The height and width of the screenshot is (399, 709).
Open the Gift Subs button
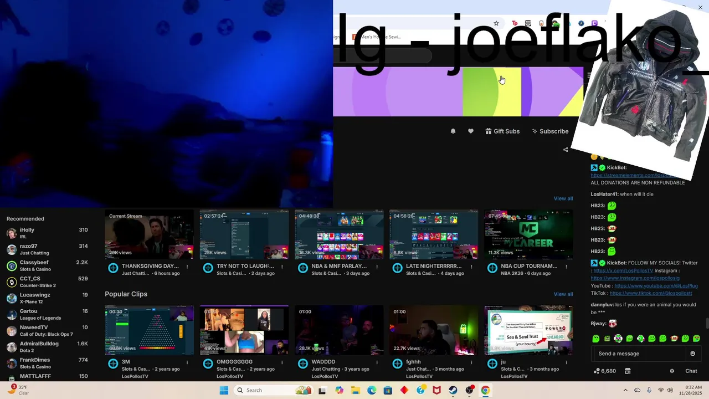[502, 131]
